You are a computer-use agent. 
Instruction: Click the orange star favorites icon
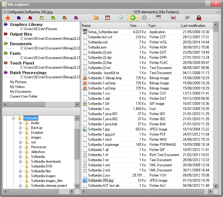(8, 18)
